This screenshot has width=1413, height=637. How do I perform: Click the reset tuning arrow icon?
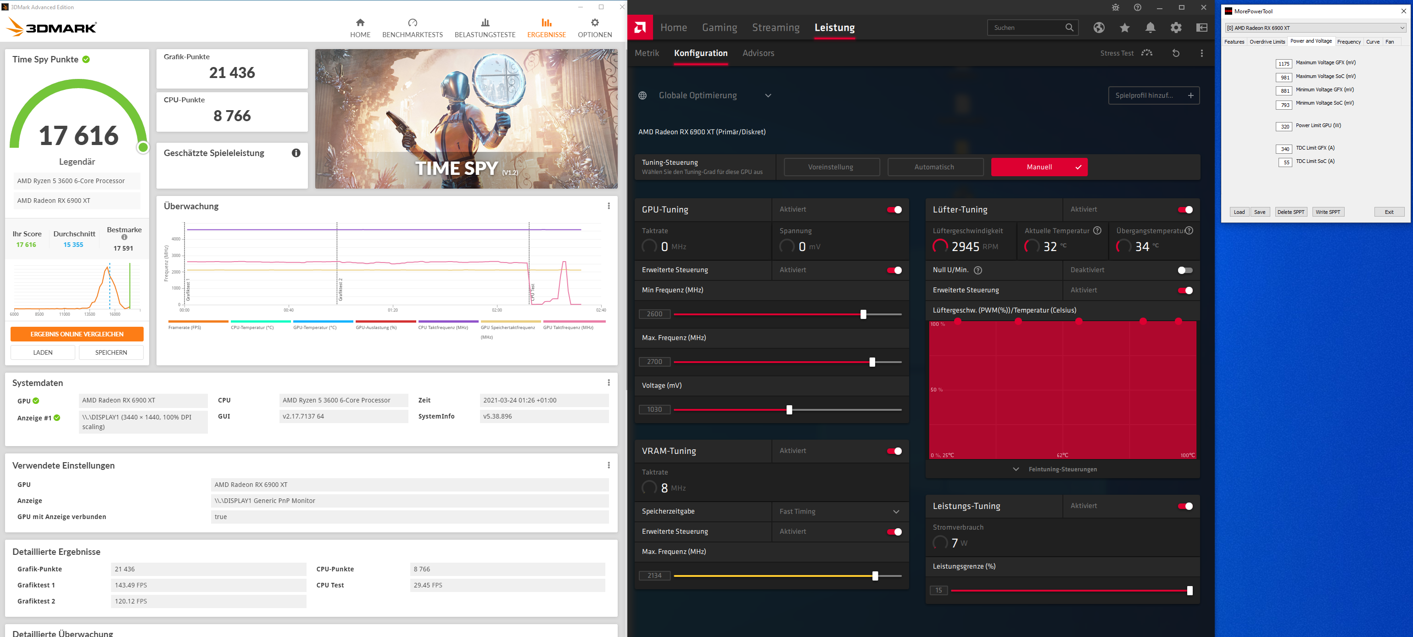[x=1175, y=53]
